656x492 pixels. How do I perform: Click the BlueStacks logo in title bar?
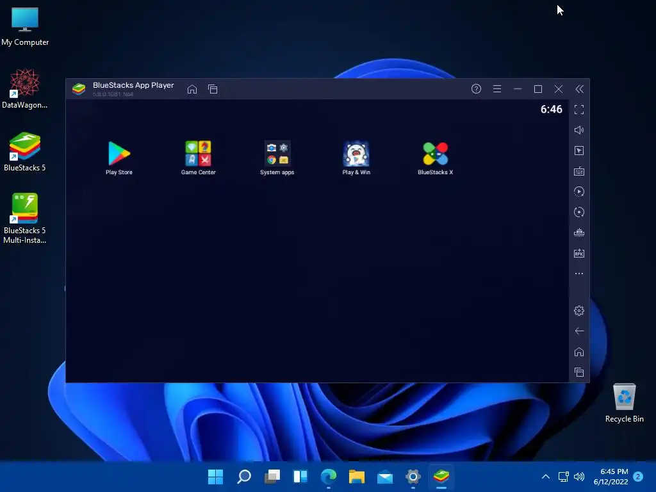(x=79, y=88)
